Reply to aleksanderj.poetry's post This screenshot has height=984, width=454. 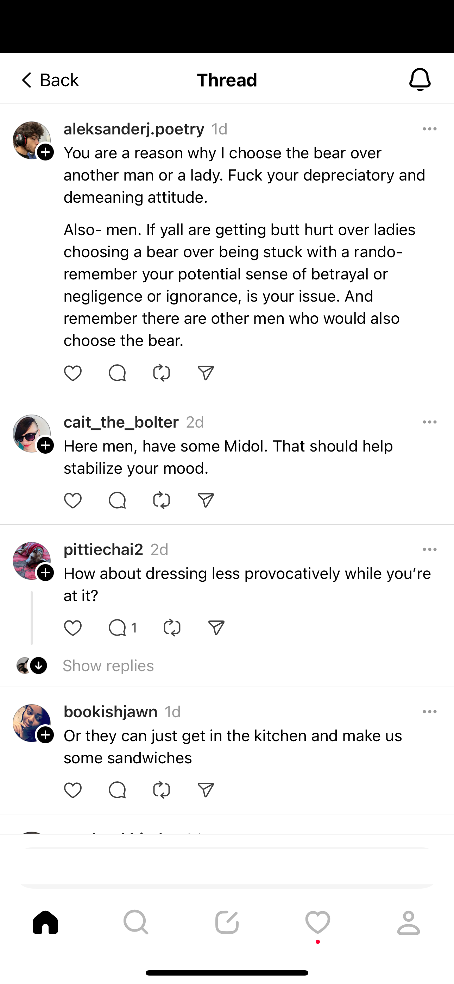point(117,373)
